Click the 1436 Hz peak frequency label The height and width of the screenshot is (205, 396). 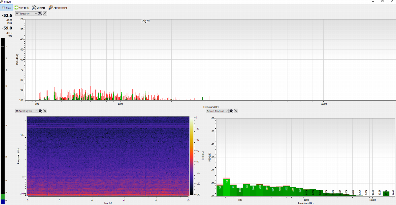coord(146,21)
